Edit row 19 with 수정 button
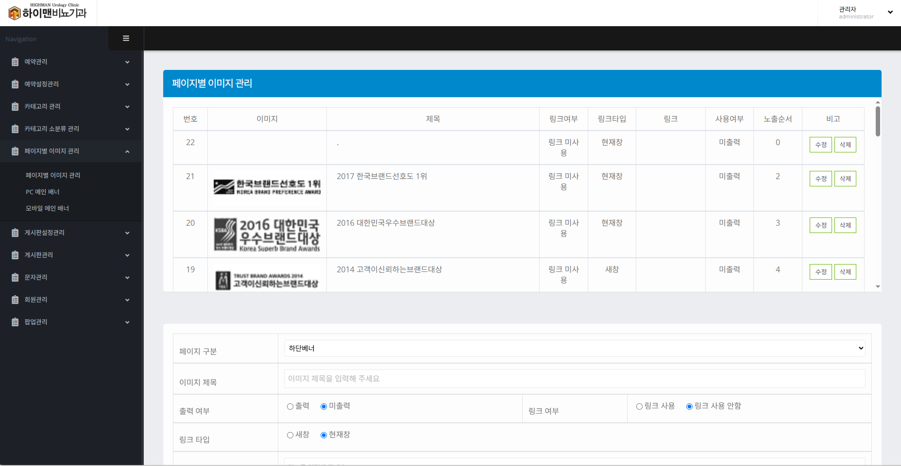Screen dimensions: 901x466 click(x=821, y=272)
